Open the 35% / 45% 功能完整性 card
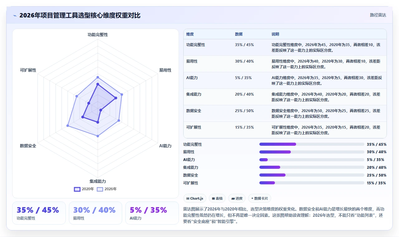The width and height of the screenshot is (399, 237). [39, 213]
